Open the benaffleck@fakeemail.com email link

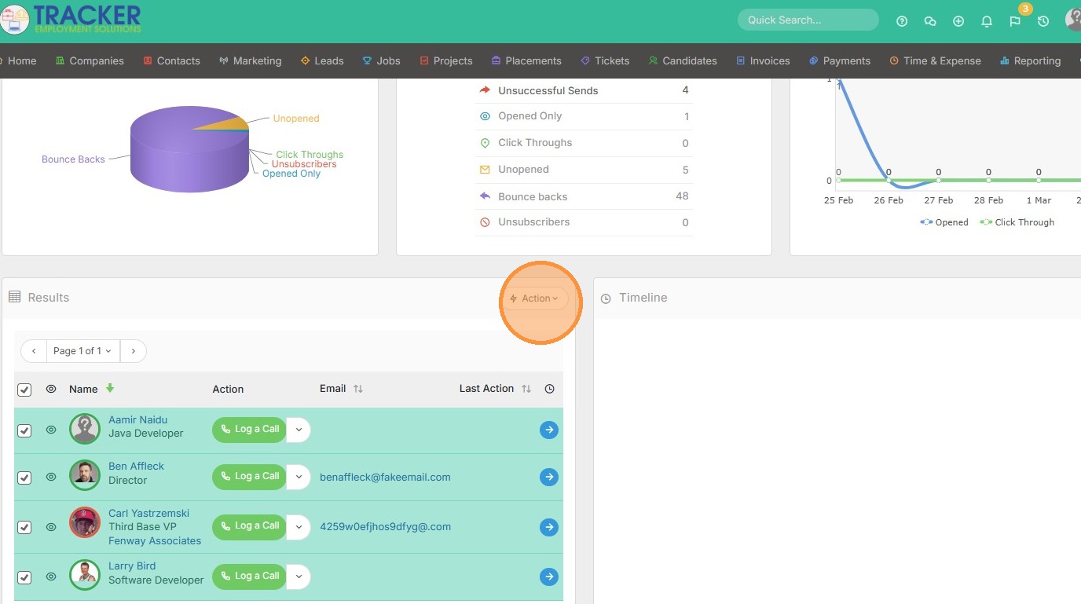pyautogui.click(x=385, y=477)
